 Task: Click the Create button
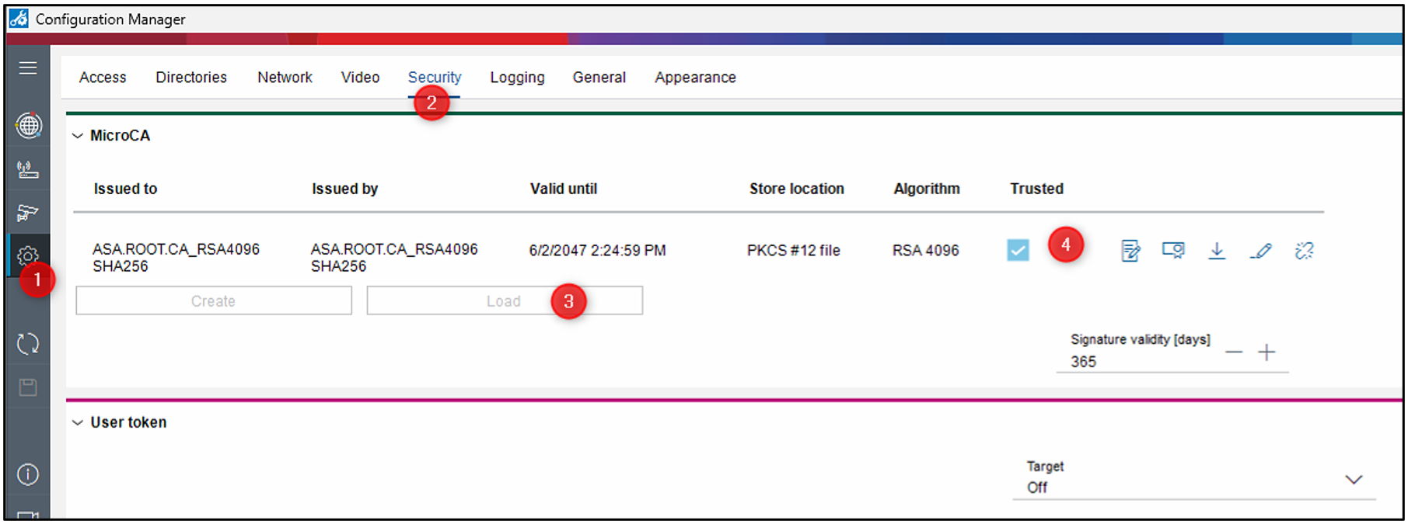pyautogui.click(x=214, y=301)
